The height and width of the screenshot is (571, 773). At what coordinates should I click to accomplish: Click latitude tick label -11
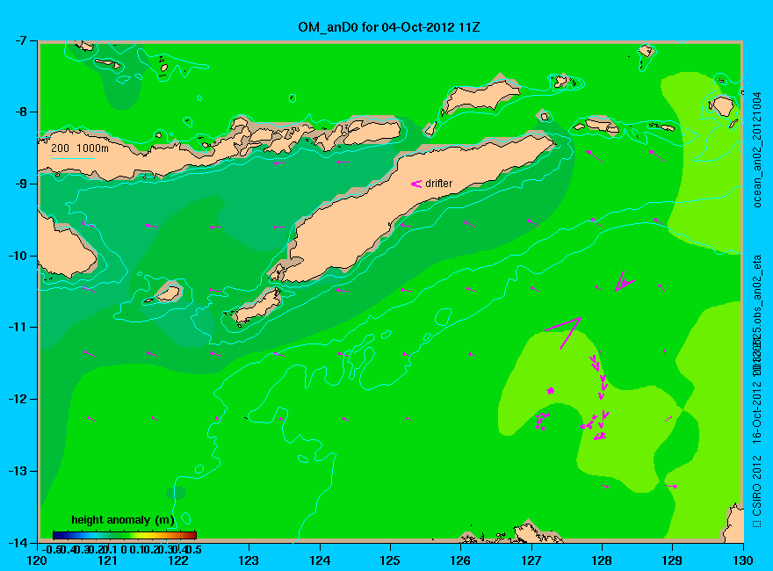pyautogui.click(x=17, y=327)
